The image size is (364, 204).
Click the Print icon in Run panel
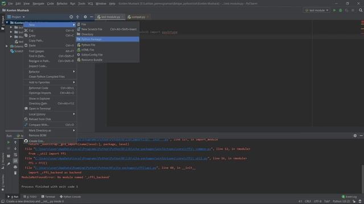tap(15, 167)
